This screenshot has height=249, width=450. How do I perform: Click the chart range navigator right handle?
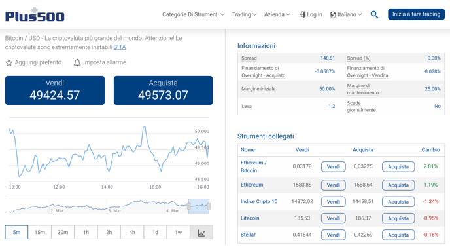coord(209,206)
